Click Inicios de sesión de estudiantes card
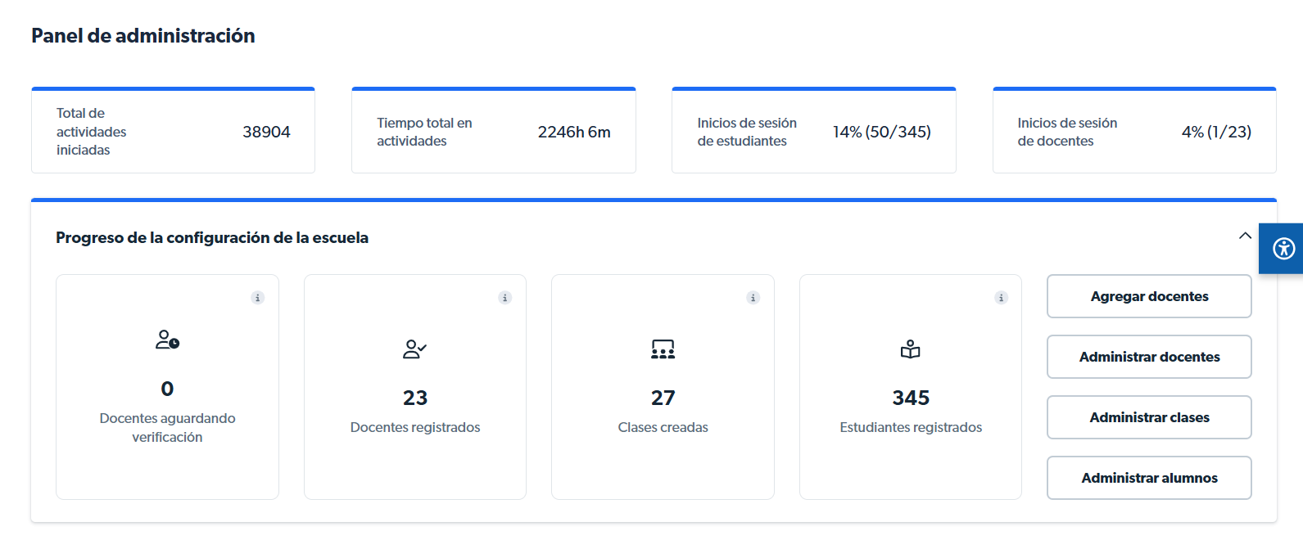This screenshot has height=540, width=1303. (x=813, y=132)
